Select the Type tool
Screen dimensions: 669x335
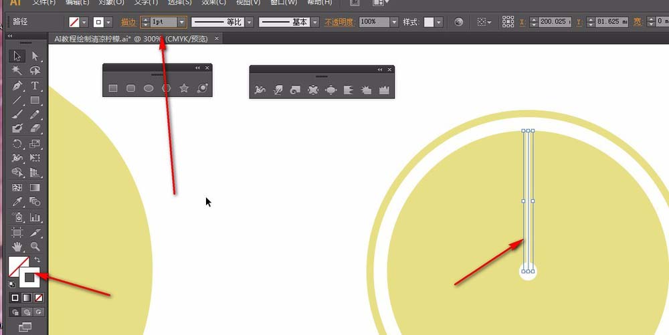tap(35, 86)
